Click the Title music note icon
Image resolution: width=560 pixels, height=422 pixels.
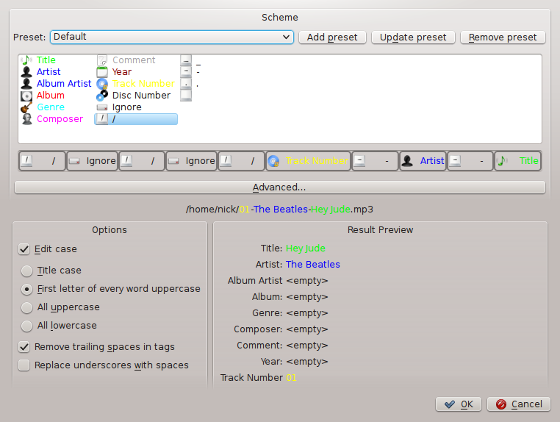click(x=26, y=60)
